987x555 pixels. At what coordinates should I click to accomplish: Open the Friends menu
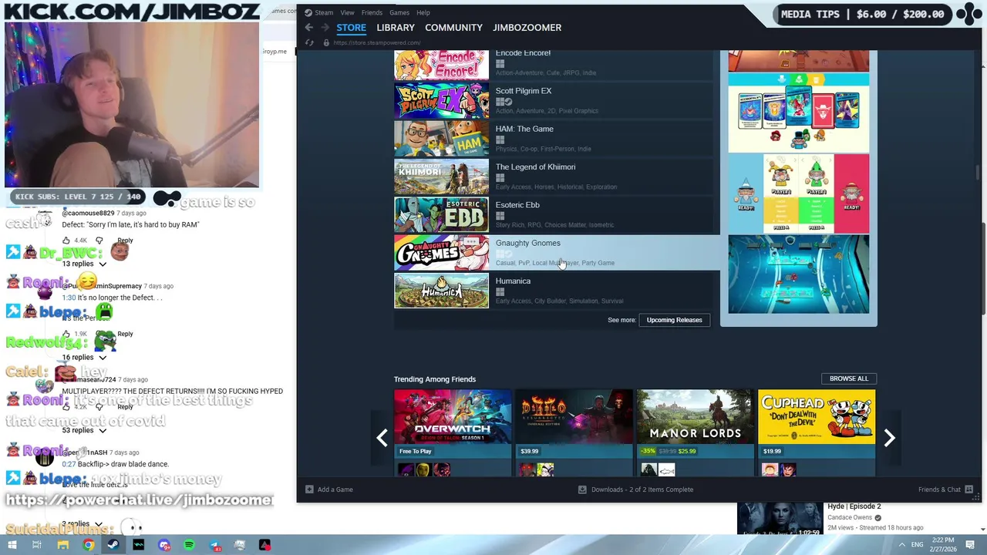coord(372,12)
